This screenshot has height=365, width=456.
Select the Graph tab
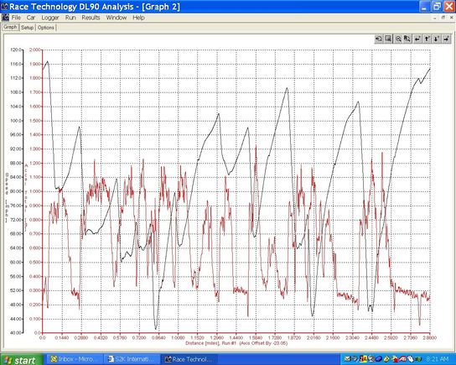click(10, 27)
